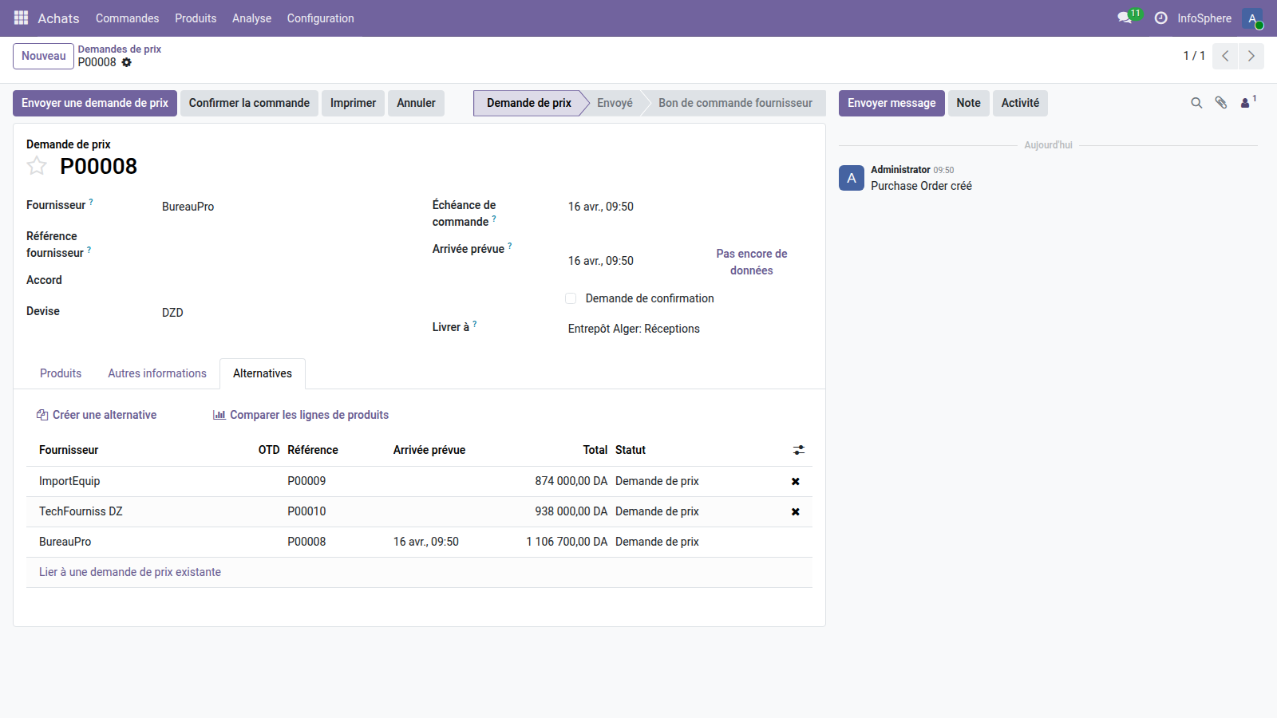Open the discuss messages icon

pos(1125,18)
